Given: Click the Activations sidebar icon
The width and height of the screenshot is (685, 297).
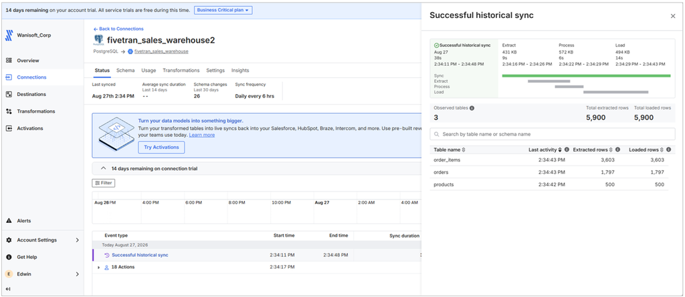Looking at the screenshot, I should (9, 128).
